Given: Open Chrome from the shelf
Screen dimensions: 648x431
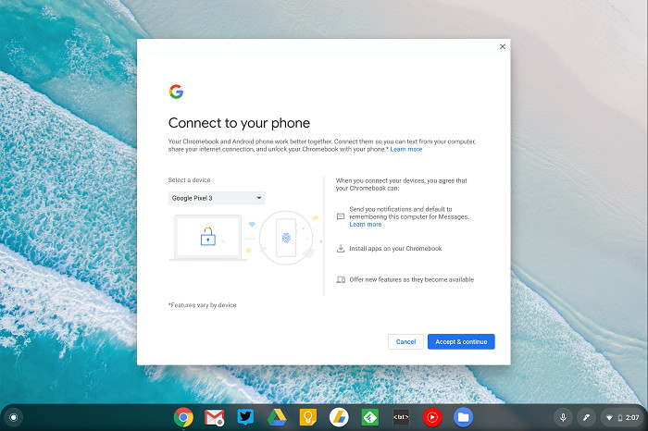Looking at the screenshot, I should [183, 417].
